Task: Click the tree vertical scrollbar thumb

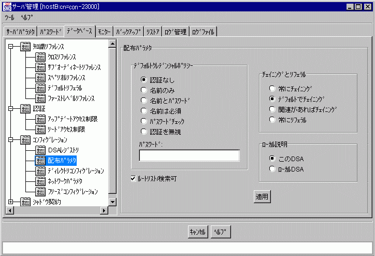Action: click(112, 120)
